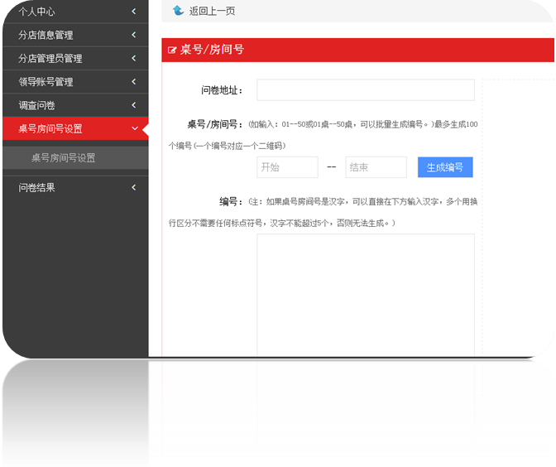Go back via 返回上一页 link
The image size is (556, 467).
212,11
